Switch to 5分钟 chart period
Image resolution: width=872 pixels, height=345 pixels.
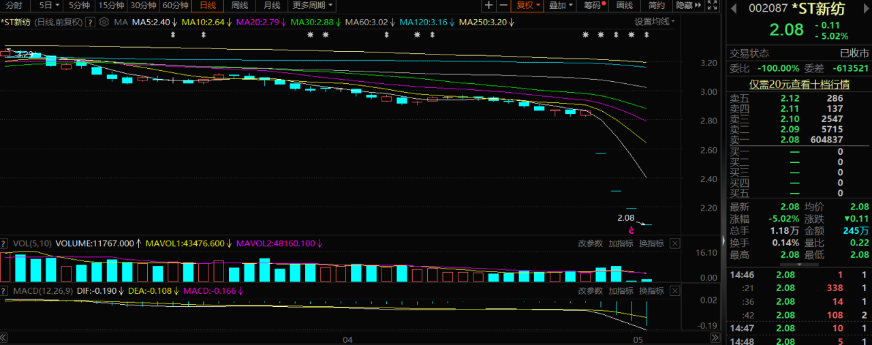(x=79, y=5)
